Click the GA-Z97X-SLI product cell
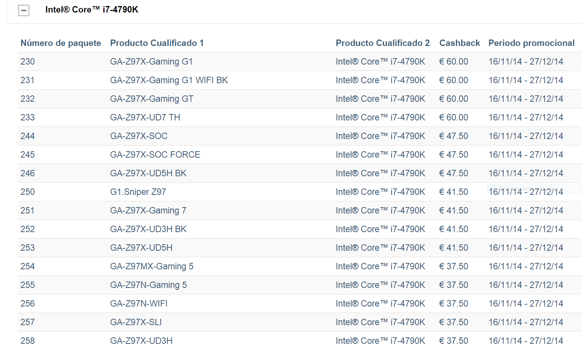This screenshot has width=583, height=359. coord(136,322)
